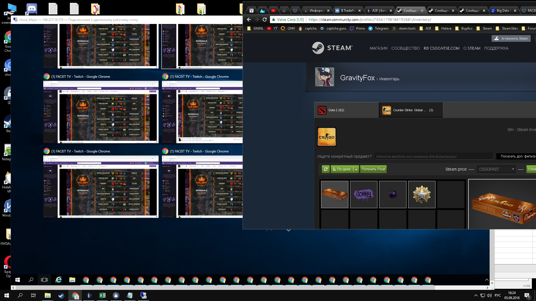Open Task View in the remote desktop taskbar
Viewport: 536px width, 301px height.
(x=44, y=280)
